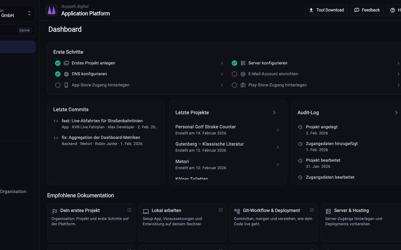Click the flag icon on Dein erstes Projekt

[55, 211]
